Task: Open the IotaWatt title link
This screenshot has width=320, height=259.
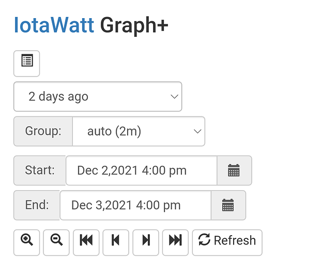Action: [54, 25]
